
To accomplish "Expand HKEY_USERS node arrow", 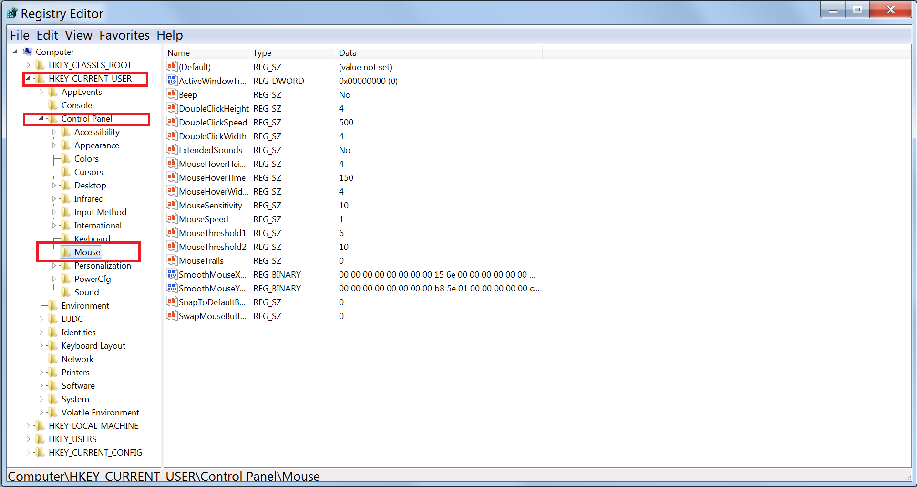I will [x=28, y=439].
